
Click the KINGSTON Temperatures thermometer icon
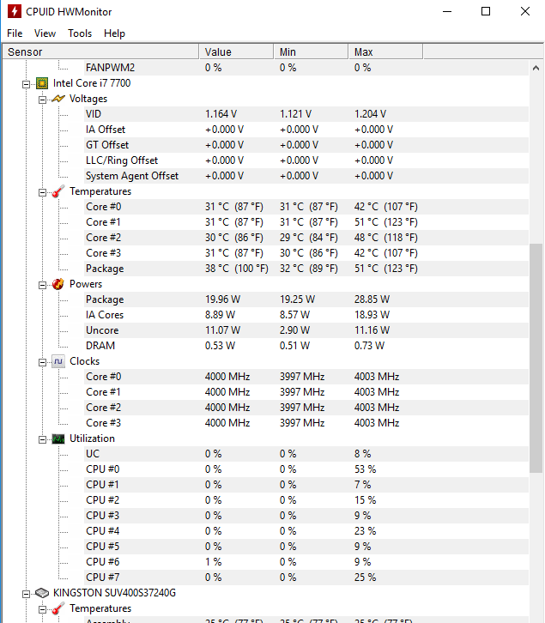58,608
